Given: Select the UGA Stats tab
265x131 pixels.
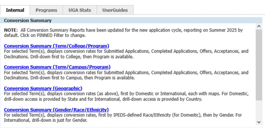Looking at the screenshot, I should click(80, 10).
